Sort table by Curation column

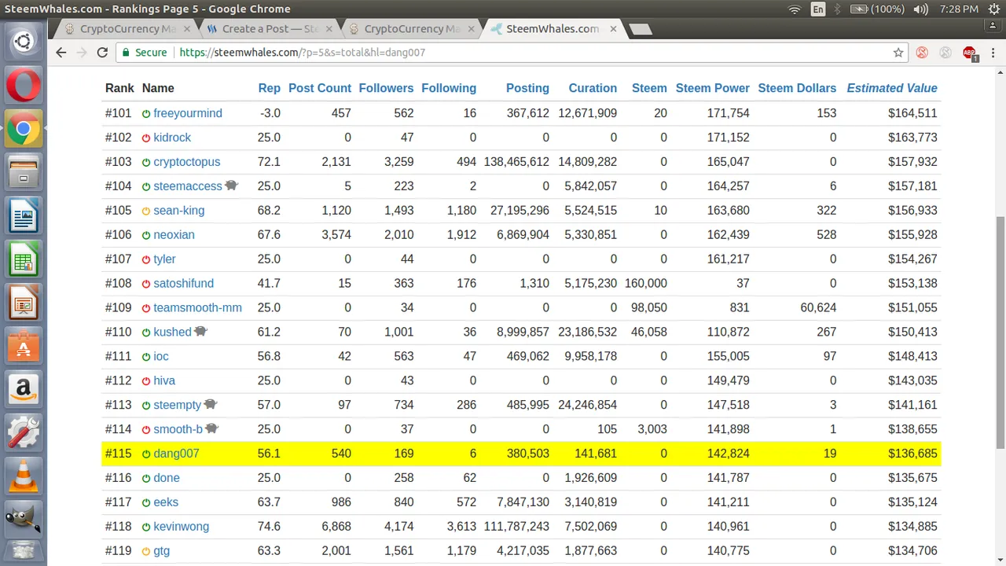593,88
